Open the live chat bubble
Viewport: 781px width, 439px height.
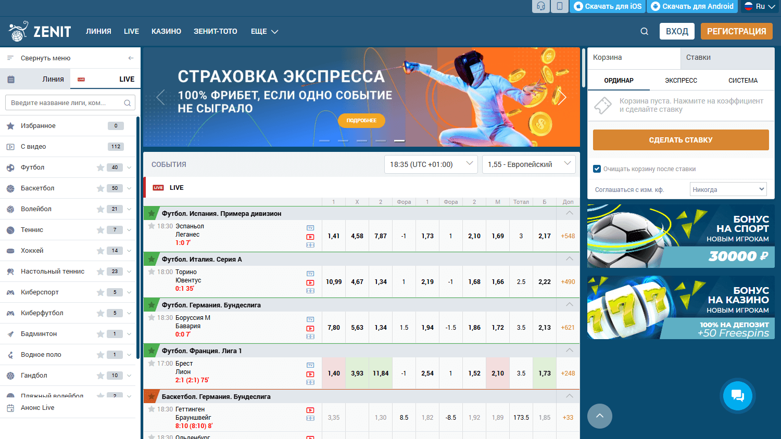click(x=738, y=396)
